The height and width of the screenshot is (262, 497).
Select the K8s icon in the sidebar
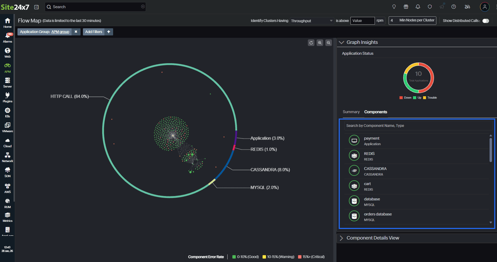click(x=7, y=112)
